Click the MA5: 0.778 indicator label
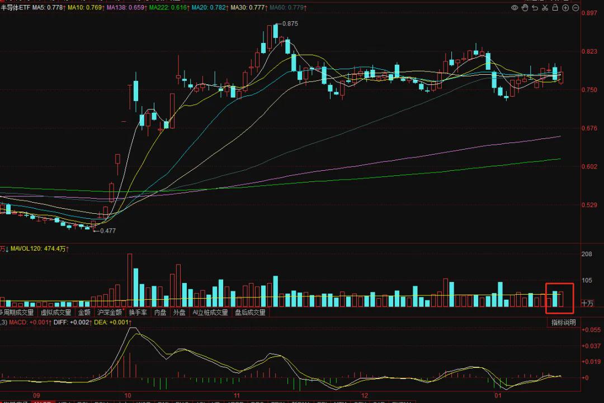 point(49,7)
